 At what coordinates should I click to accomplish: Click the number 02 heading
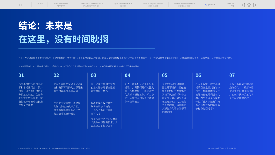coord(56,75)
